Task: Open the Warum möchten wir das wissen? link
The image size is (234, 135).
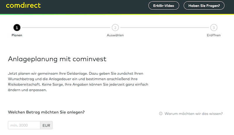Action: [194, 114]
